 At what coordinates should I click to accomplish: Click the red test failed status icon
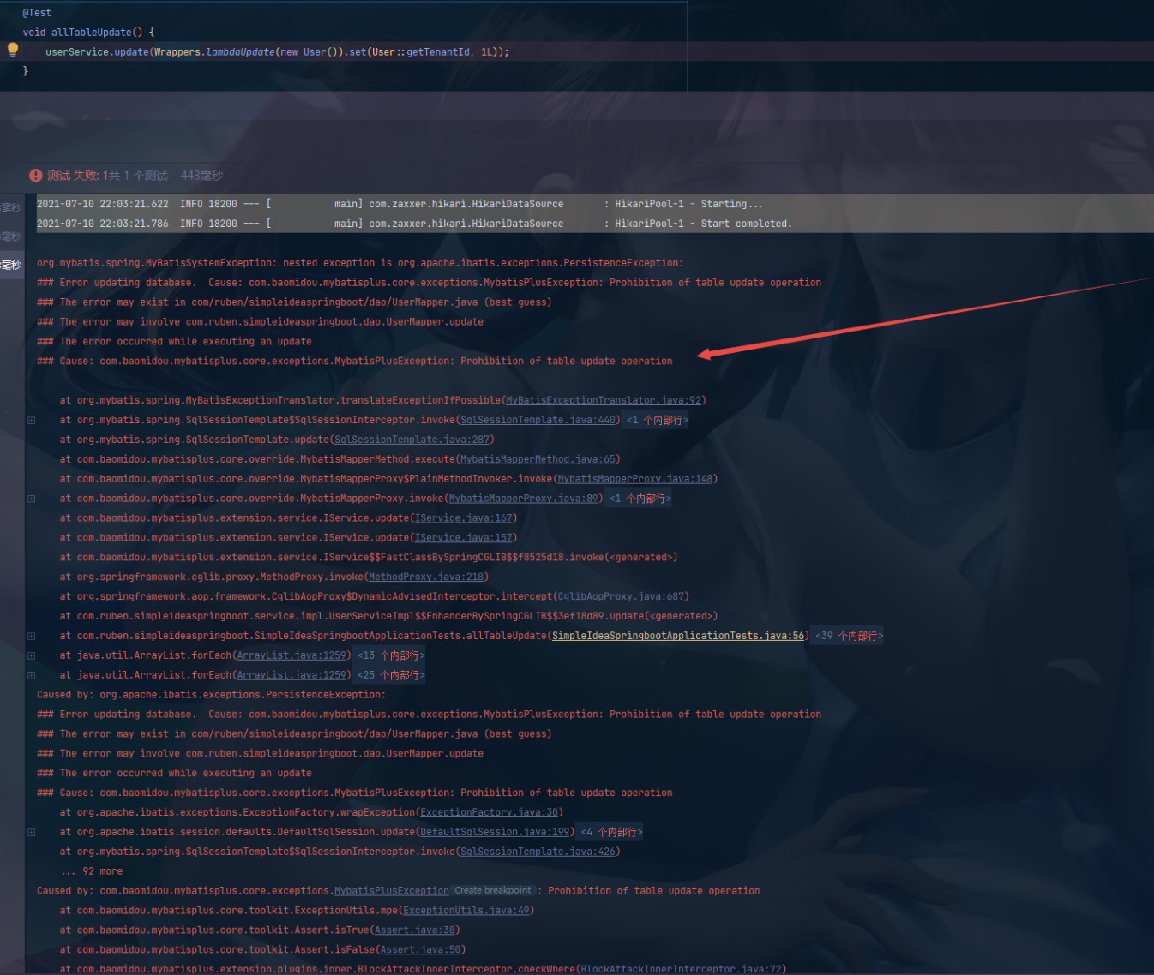click(35, 176)
